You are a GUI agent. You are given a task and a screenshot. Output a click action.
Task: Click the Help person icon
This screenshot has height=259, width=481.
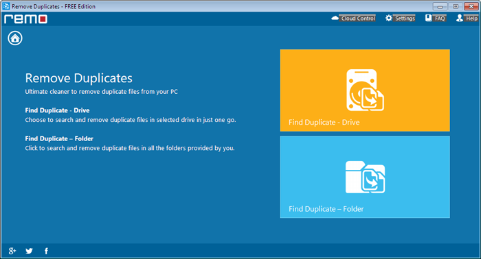[459, 18]
